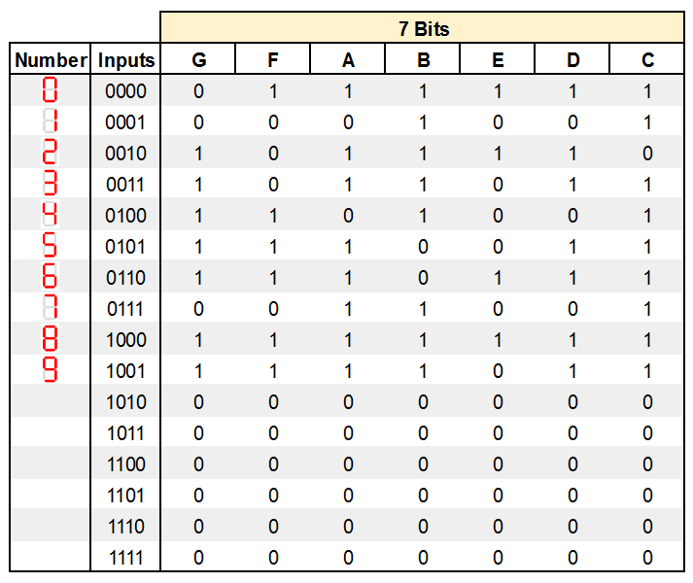The image size is (693, 583).
Task: Select the seven-segment digit 9 icon
Action: coord(51,371)
